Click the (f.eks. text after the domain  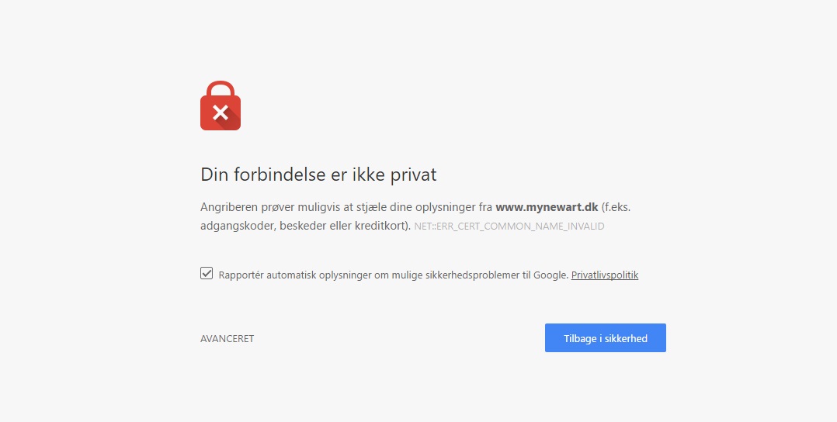pos(616,207)
